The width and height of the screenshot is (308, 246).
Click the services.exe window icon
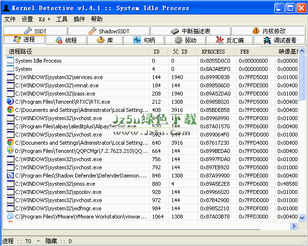tap(10, 77)
